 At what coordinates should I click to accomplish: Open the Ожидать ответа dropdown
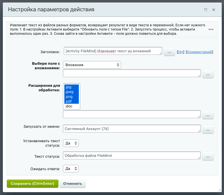[71, 169]
